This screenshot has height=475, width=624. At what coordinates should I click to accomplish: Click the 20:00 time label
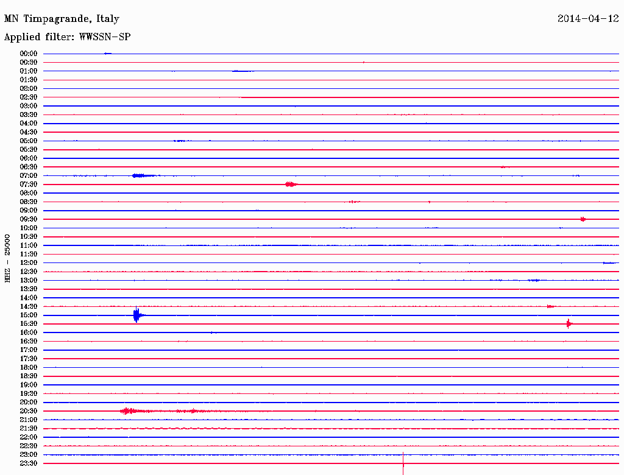coord(29,402)
